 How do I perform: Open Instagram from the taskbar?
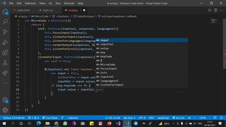[100, 123]
